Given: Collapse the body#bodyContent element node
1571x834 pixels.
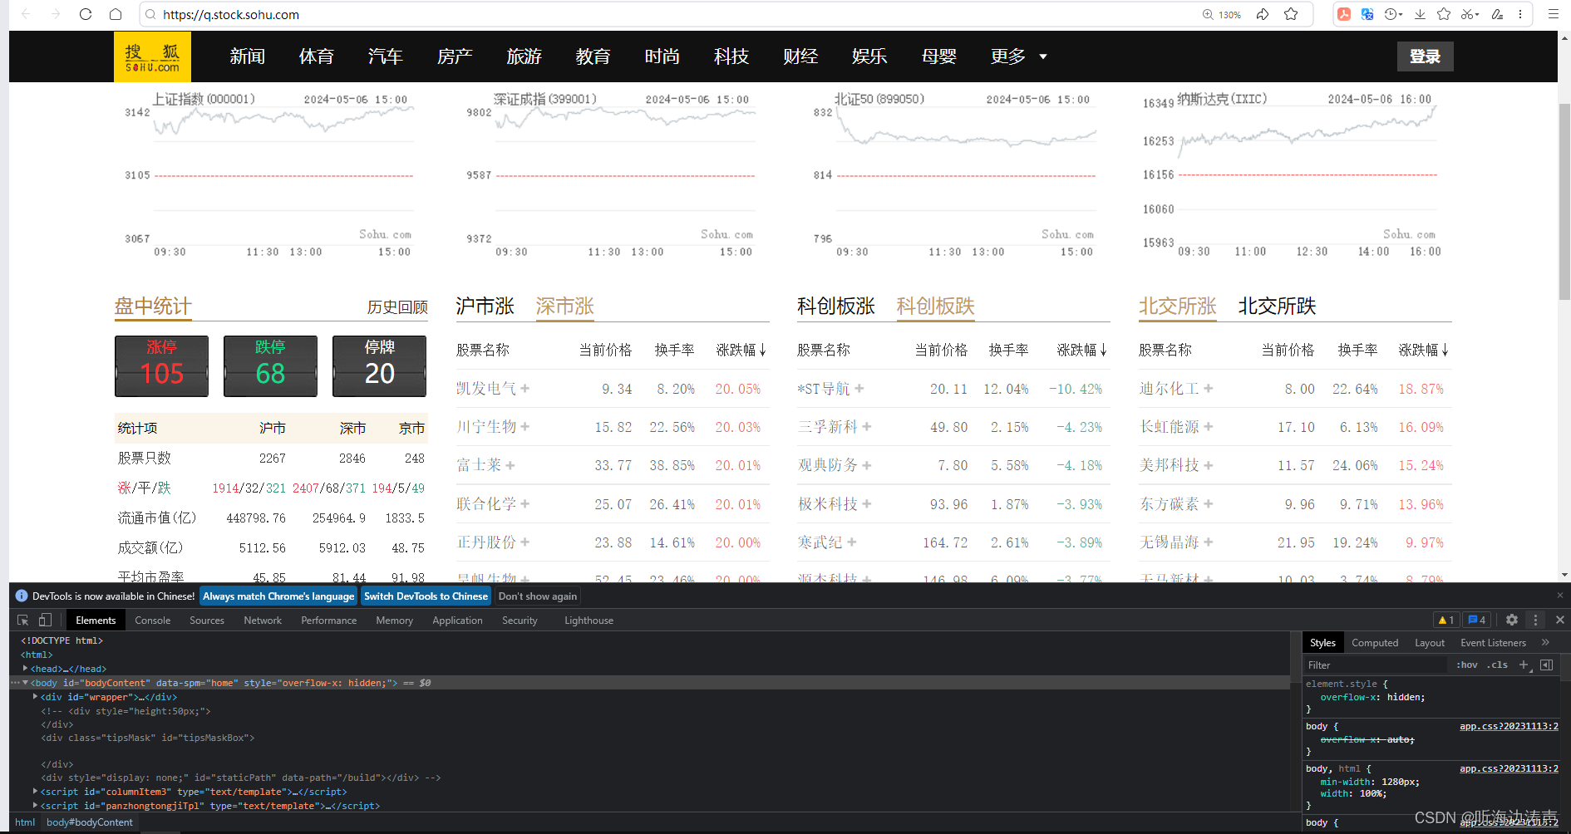Looking at the screenshot, I should coord(26,683).
